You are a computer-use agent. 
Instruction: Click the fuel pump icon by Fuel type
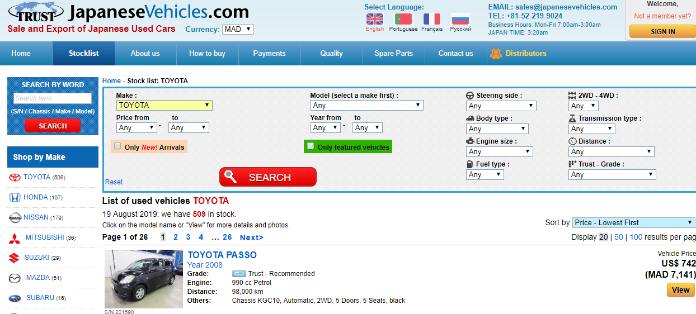coord(470,164)
